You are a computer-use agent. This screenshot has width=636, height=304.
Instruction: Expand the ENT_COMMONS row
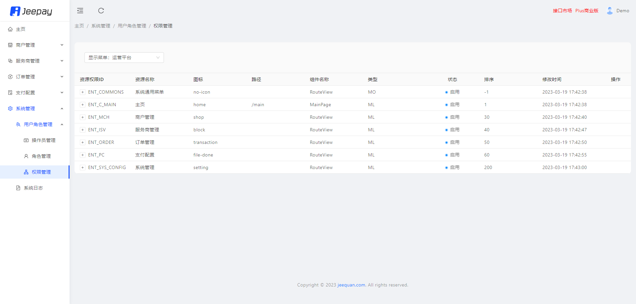click(82, 92)
